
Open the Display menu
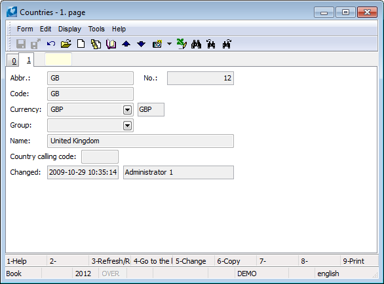(70, 29)
